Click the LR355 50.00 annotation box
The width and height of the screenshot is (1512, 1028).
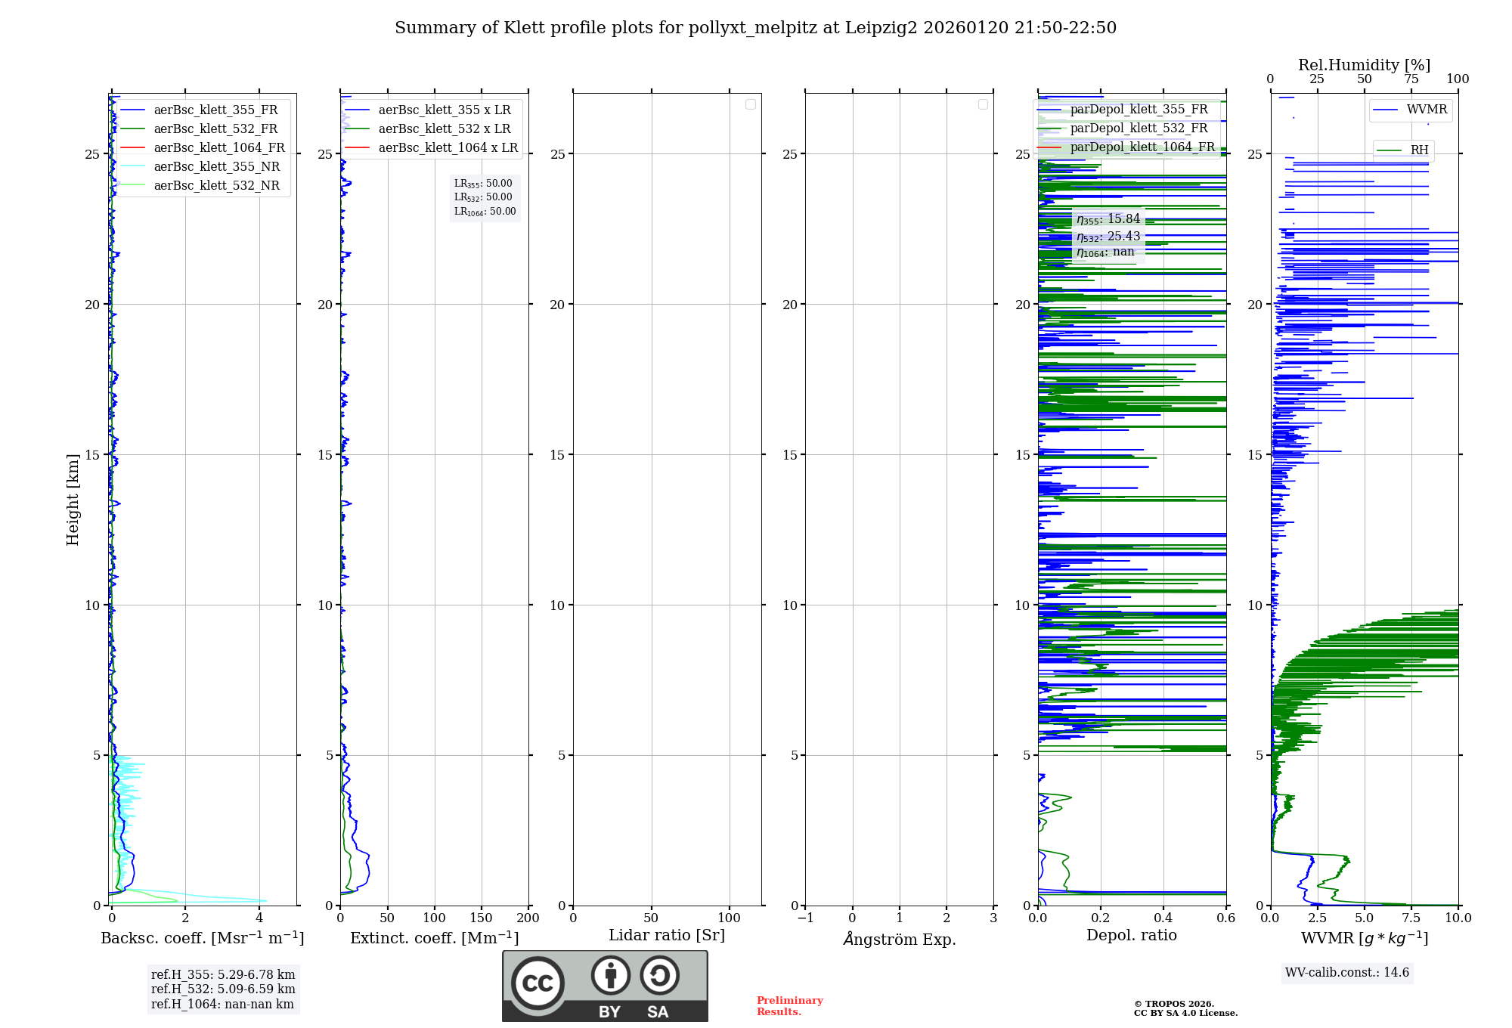tap(483, 184)
